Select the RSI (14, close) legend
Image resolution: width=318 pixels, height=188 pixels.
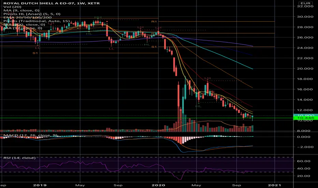pyautogui.click(x=19, y=158)
